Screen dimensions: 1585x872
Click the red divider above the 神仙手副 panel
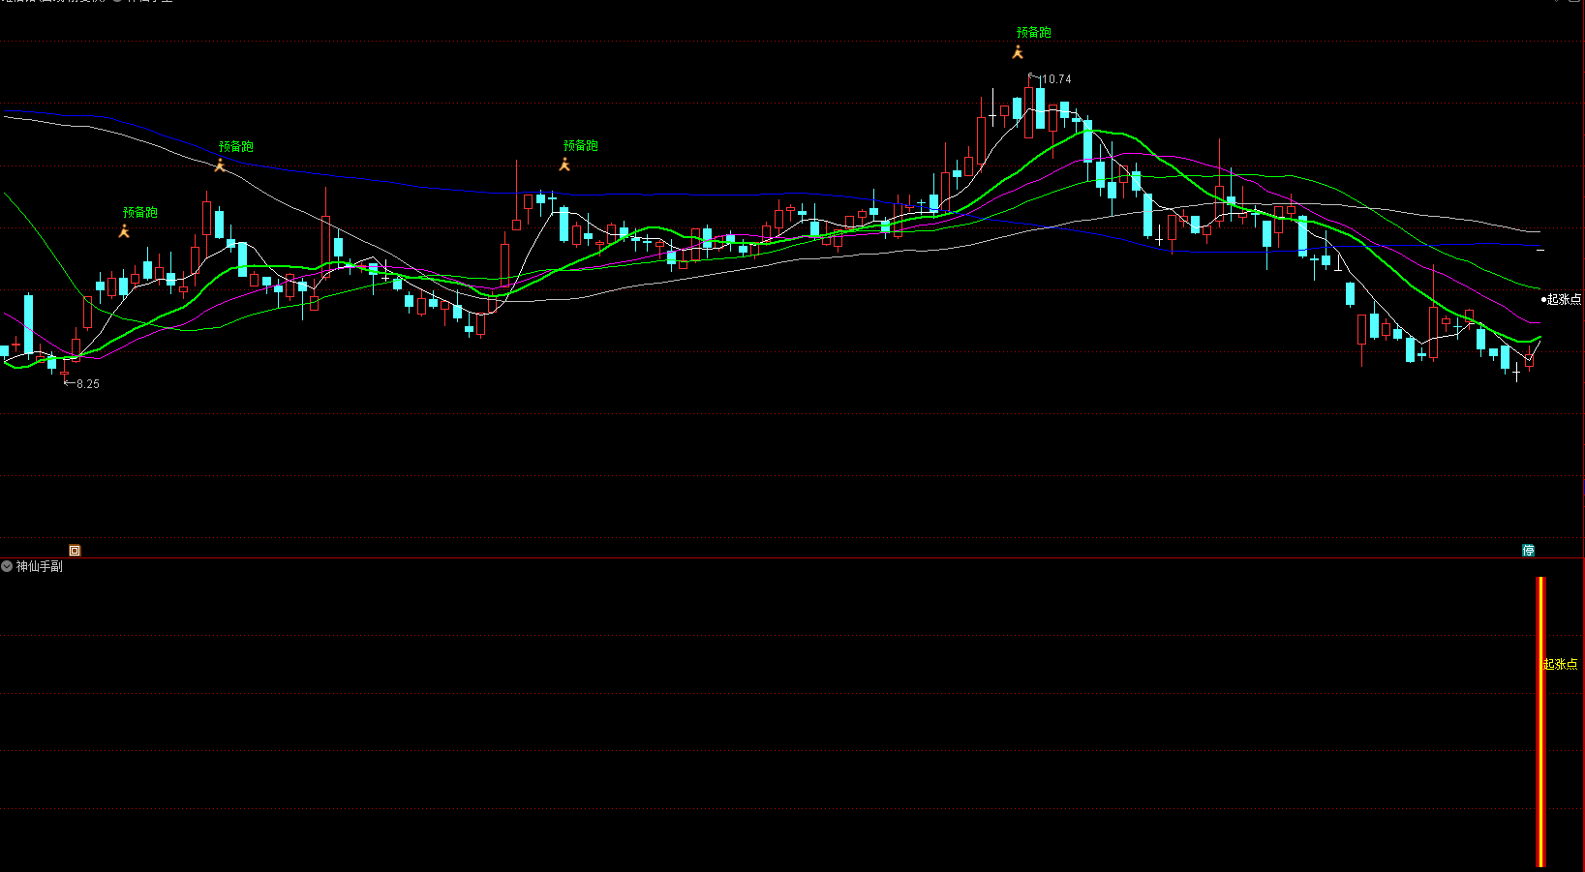coord(775,558)
